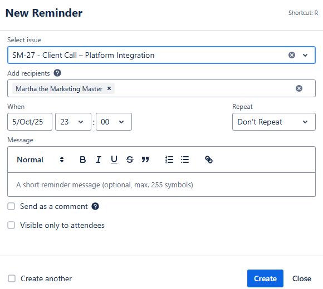Screen dimensions: 323x289
Task: Clear the selected SM-27 issue
Action: pos(291,55)
